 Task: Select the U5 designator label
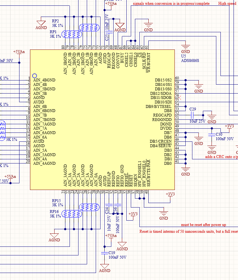[183, 56]
